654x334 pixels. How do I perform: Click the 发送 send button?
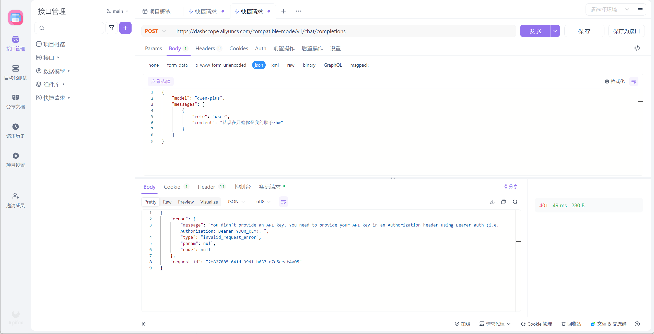point(535,31)
